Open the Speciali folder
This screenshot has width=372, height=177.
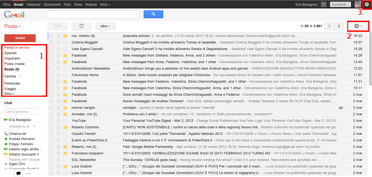click(10, 53)
